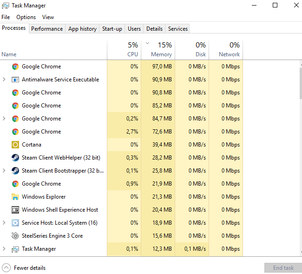Click the Chrome icon with 84,7 MB memory
The height and width of the screenshot is (274, 302).
point(15,119)
